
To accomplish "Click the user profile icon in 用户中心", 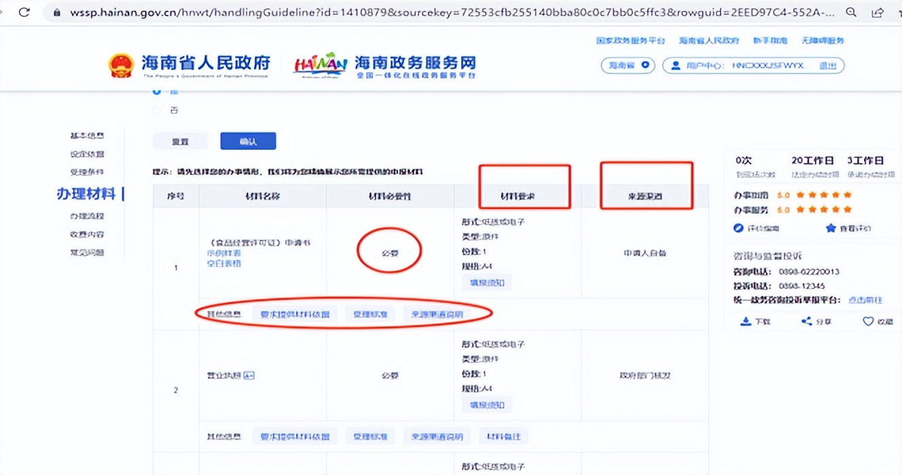I will click(676, 65).
